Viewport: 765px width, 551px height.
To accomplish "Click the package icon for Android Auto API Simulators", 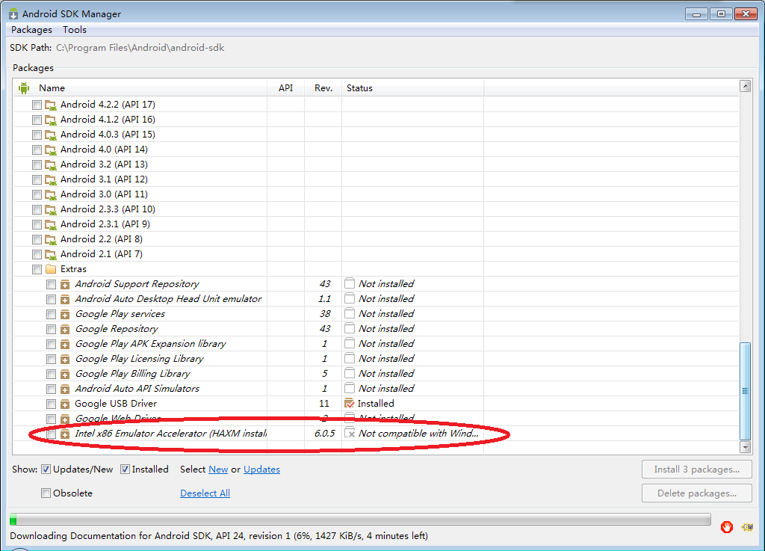I will click(x=65, y=389).
